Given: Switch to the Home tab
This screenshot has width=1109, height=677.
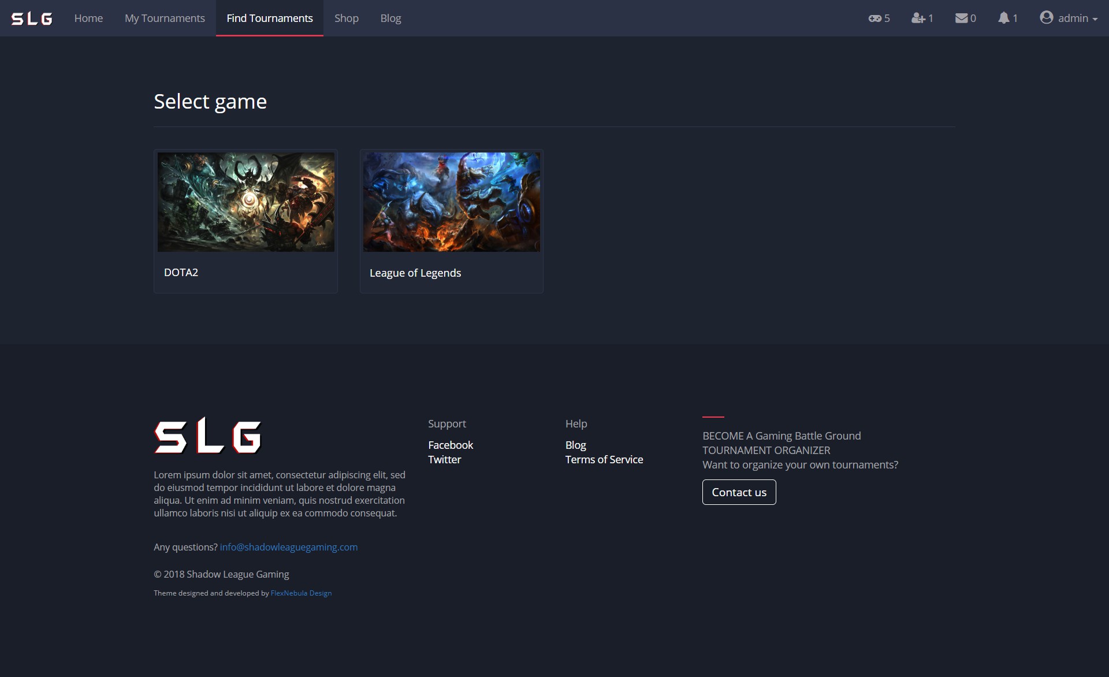Looking at the screenshot, I should coord(88,18).
